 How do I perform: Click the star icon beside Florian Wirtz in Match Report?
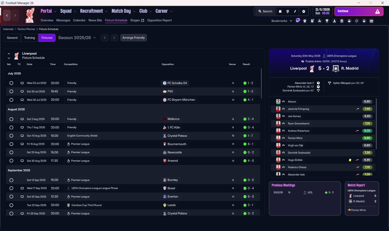[x=349, y=210]
